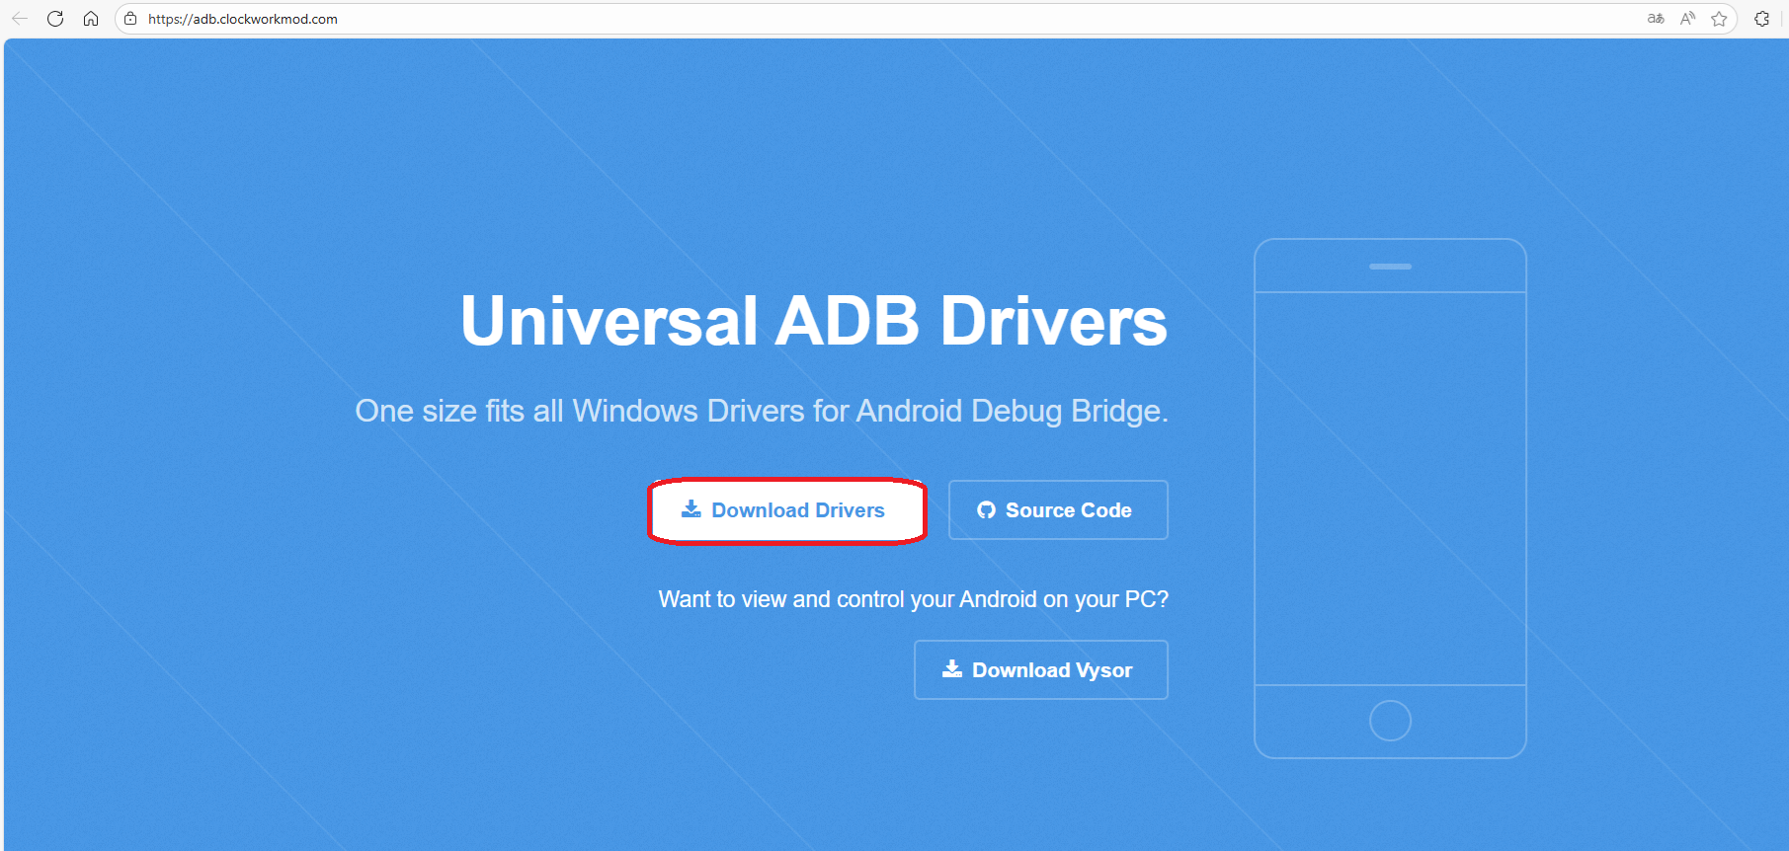Add this page to favorites with the star

click(1719, 19)
